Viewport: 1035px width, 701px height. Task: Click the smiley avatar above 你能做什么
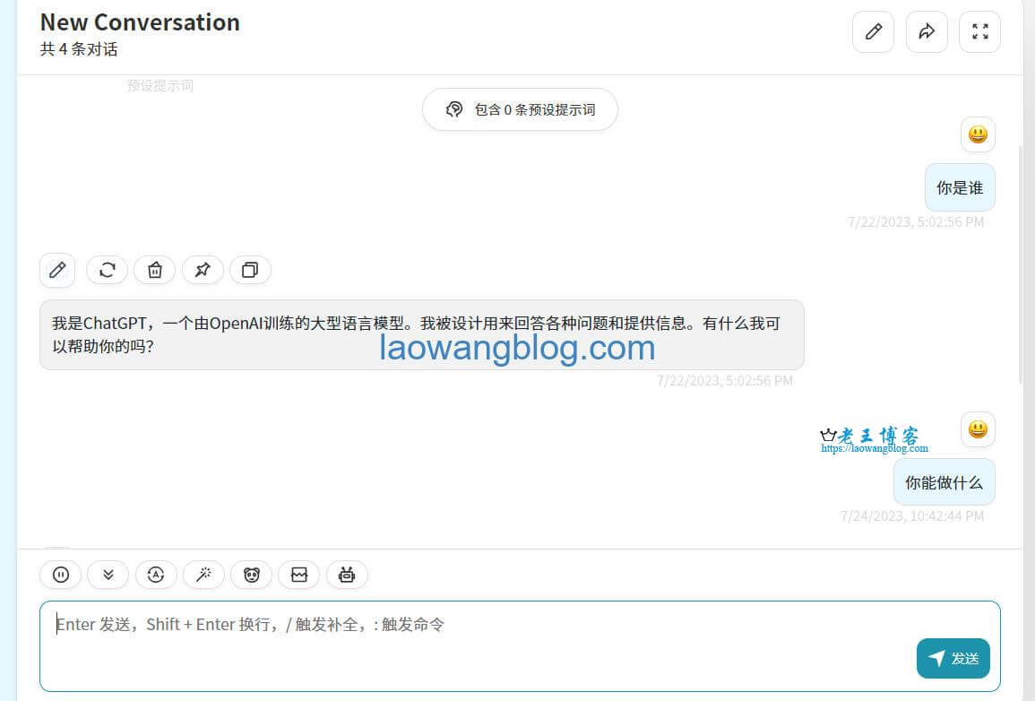[978, 429]
